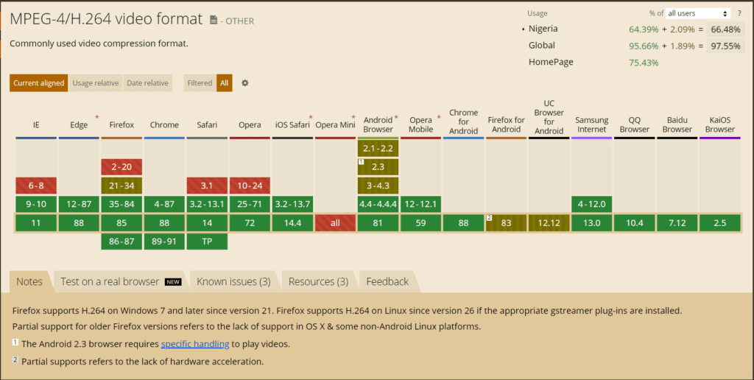Click the Android Browser 4.4-4.4.4 cell
The width and height of the screenshot is (754, 380).
tap(378, 205)
